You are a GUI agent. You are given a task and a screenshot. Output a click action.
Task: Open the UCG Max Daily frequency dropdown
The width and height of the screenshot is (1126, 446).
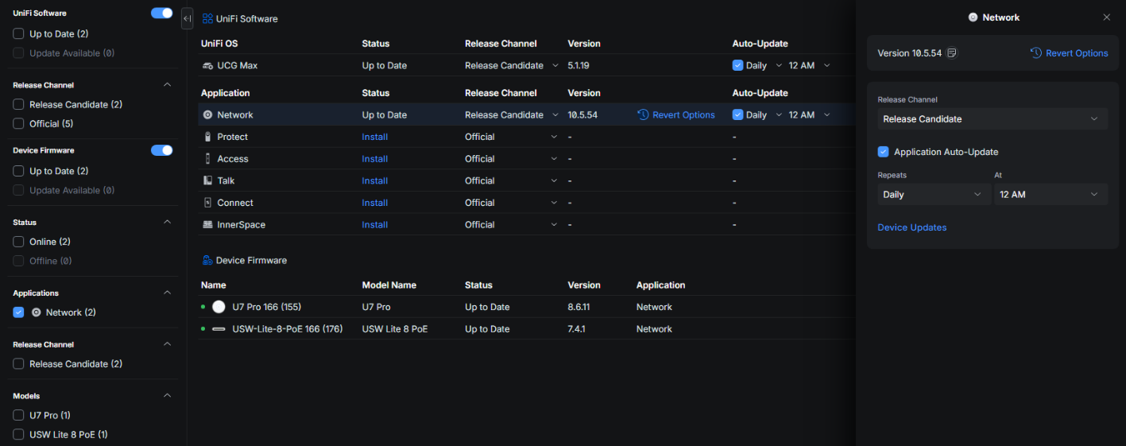tap(764, 66)
